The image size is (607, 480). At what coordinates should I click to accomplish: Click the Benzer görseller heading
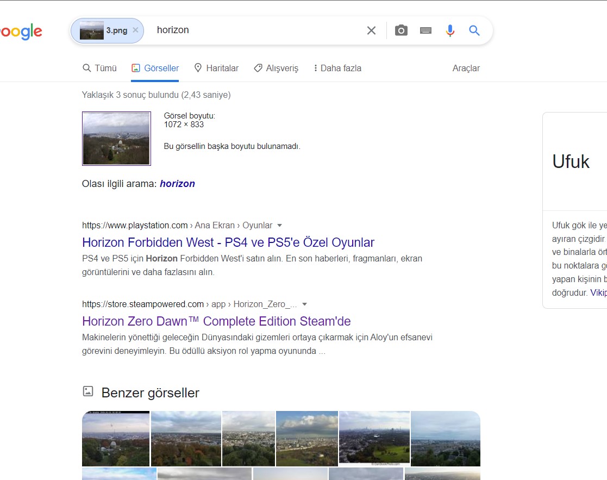point(150,392)
